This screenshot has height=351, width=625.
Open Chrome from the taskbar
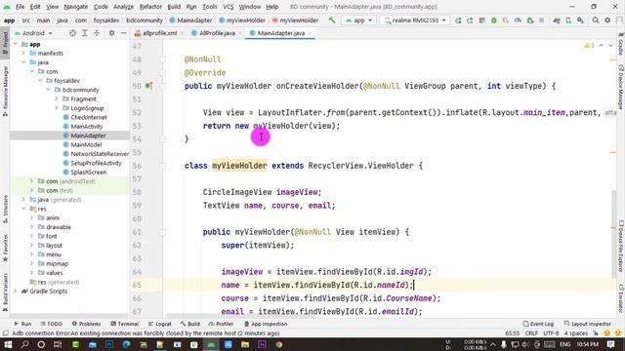(279, 344)
